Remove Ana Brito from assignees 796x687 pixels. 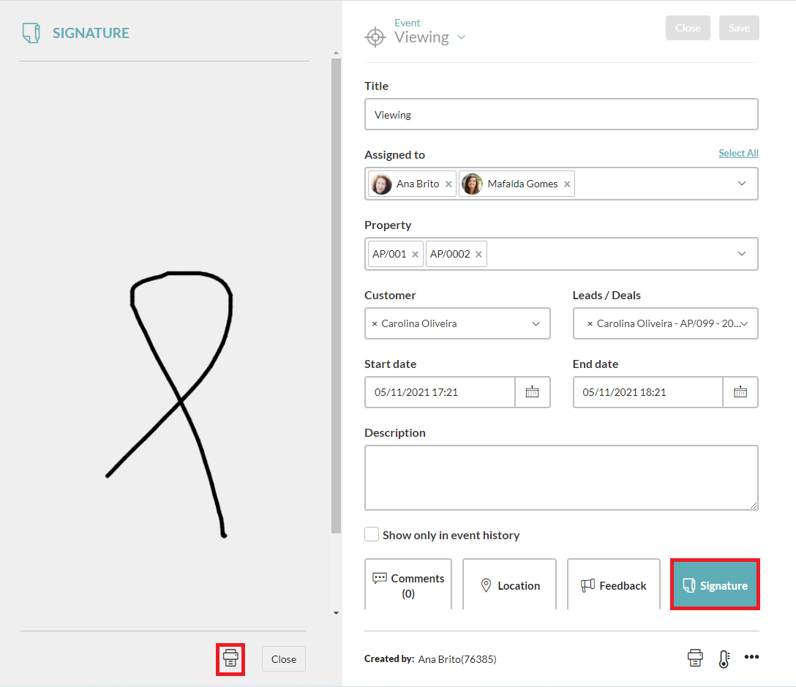[448, 184]
